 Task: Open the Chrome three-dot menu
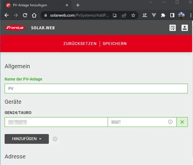pyautogui.click(x=190, y=15)
